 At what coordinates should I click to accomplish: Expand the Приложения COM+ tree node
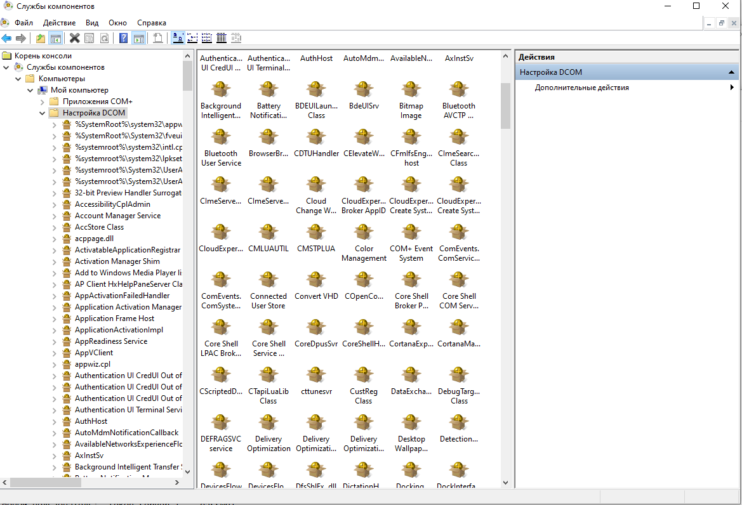[43, 102]
